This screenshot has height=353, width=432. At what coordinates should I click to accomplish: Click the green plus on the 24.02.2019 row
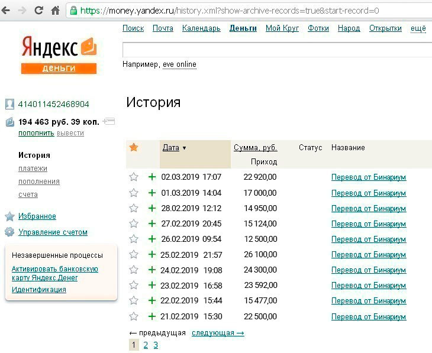click(152, 270)
